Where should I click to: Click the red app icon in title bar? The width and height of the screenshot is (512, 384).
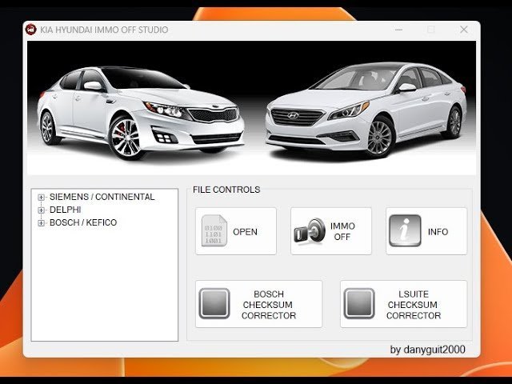pyautogui.click(x=30, y=30)
